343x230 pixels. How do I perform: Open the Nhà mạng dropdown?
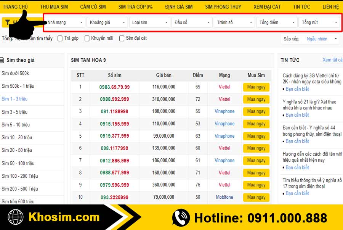[x=65, y=22]
